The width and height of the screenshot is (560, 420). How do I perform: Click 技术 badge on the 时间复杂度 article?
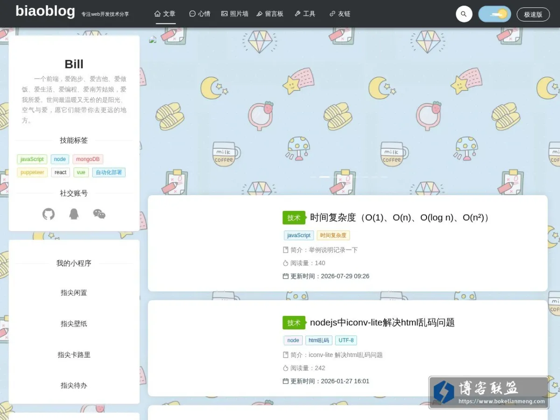point(294,217)
